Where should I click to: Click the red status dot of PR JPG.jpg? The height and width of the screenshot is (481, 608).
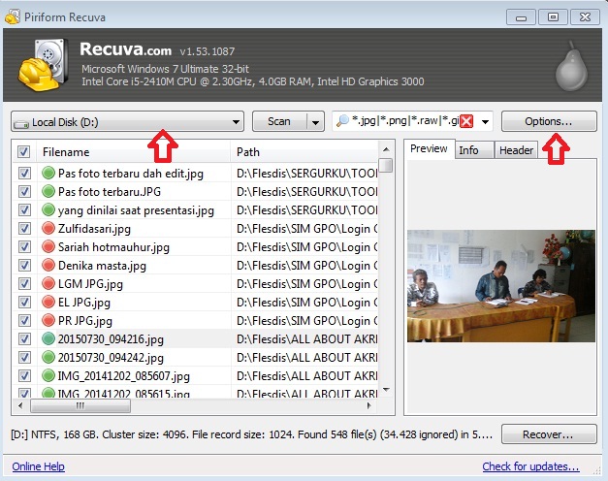point(48,320)
